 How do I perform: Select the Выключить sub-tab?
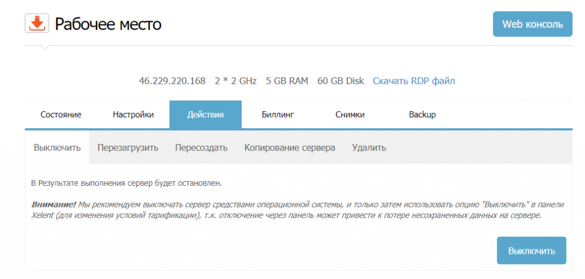tap(58, 148)
